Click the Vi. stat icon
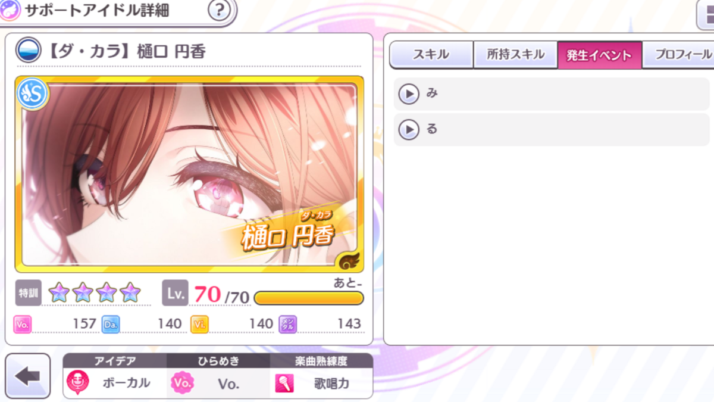Screen dimensions: 714x402 (199, 324)
